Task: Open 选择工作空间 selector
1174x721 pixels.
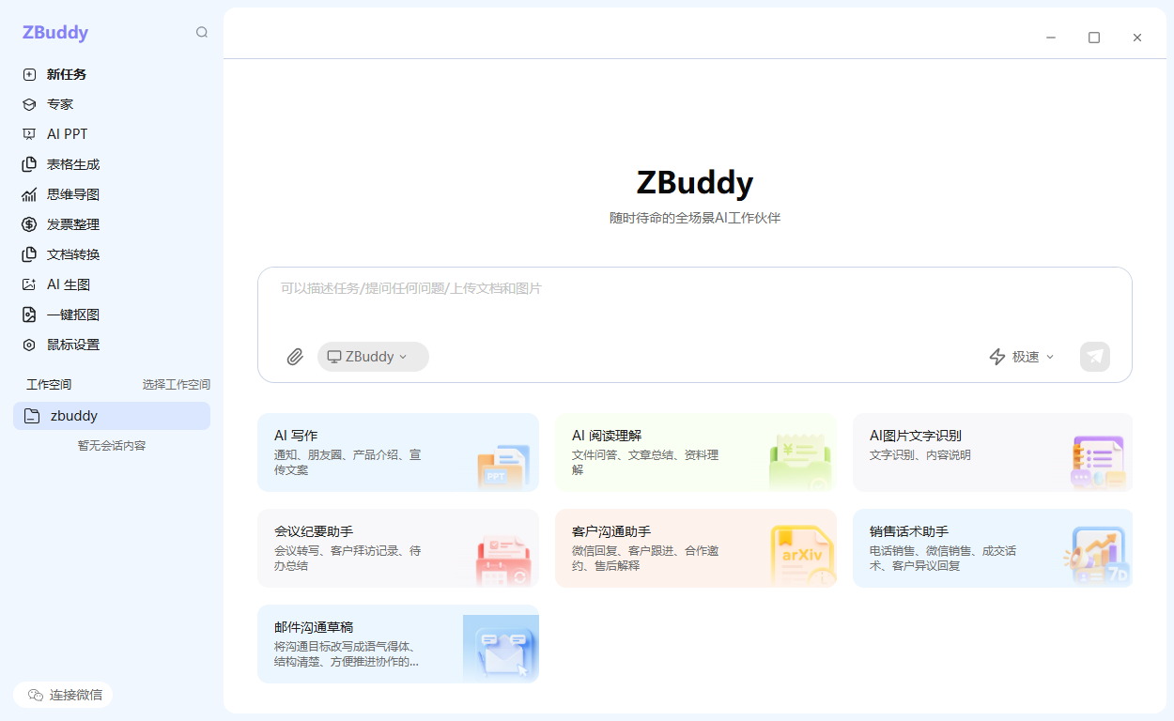Action: (x=177, y=385)
